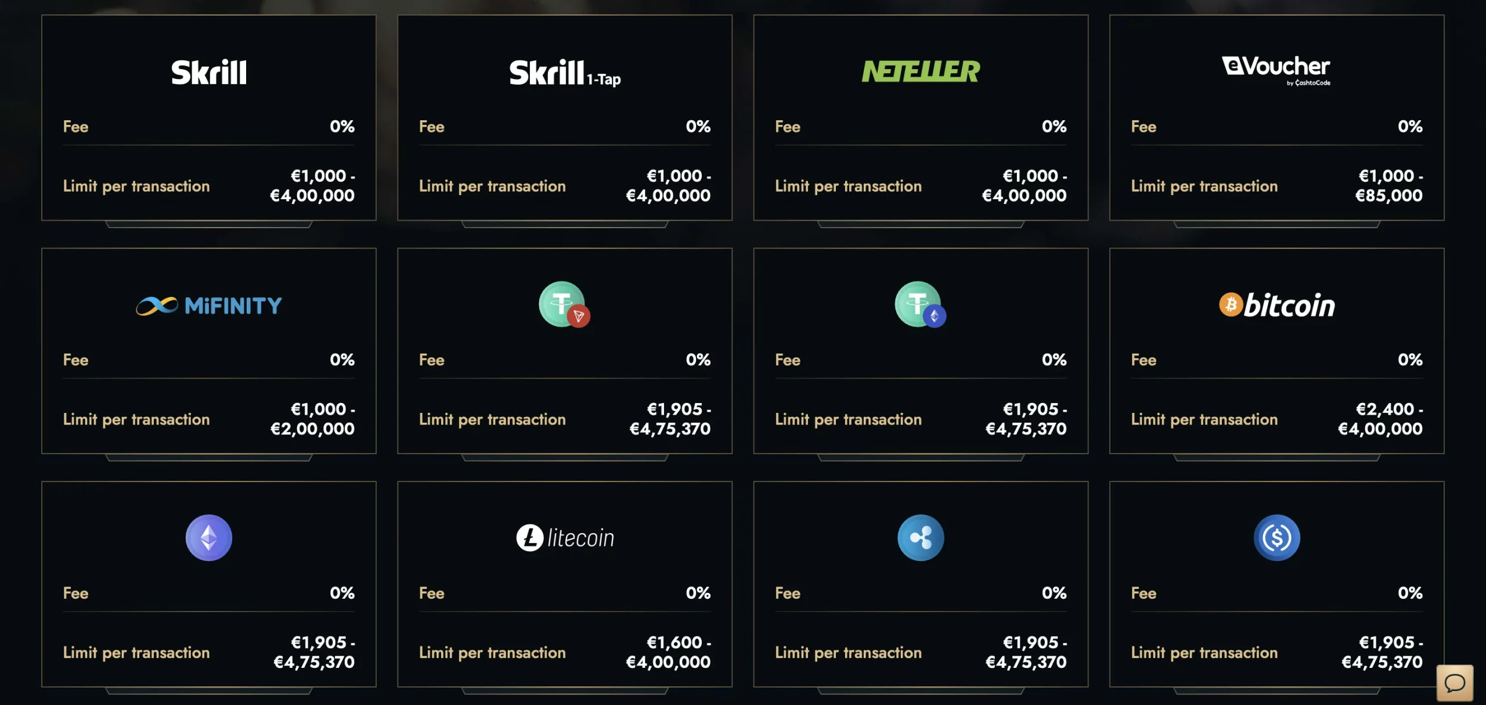Click the Fee label on the Ripple card
The image size is (1486, 705).
[788, 594]
